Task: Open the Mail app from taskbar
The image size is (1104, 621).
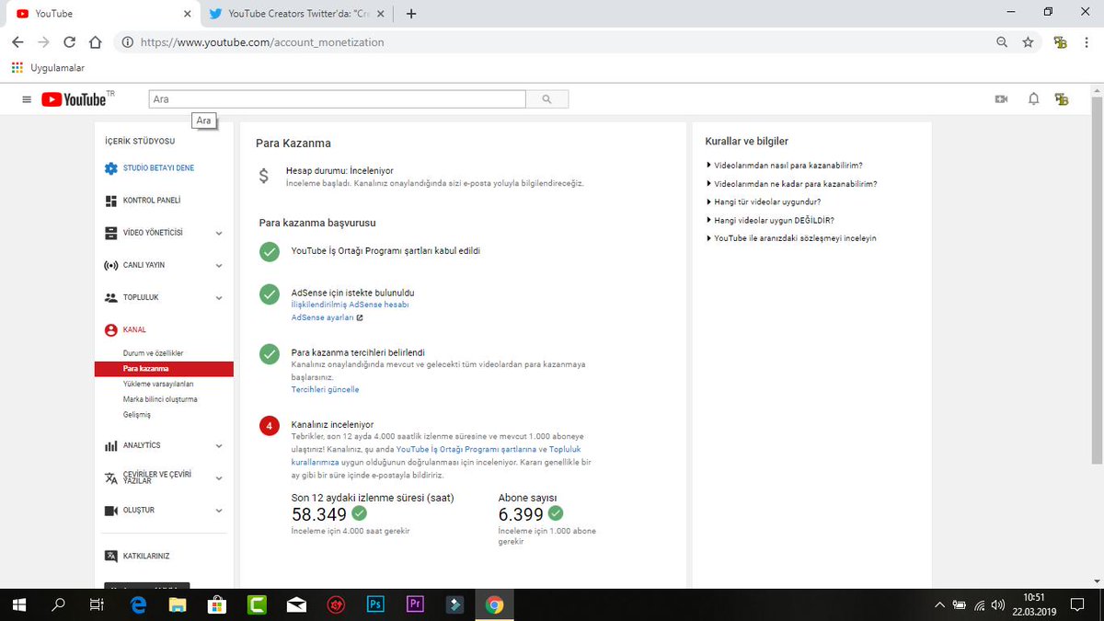Action: 297,604
